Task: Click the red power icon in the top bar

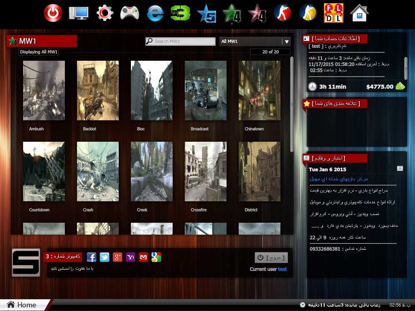Action: [53, 13]
